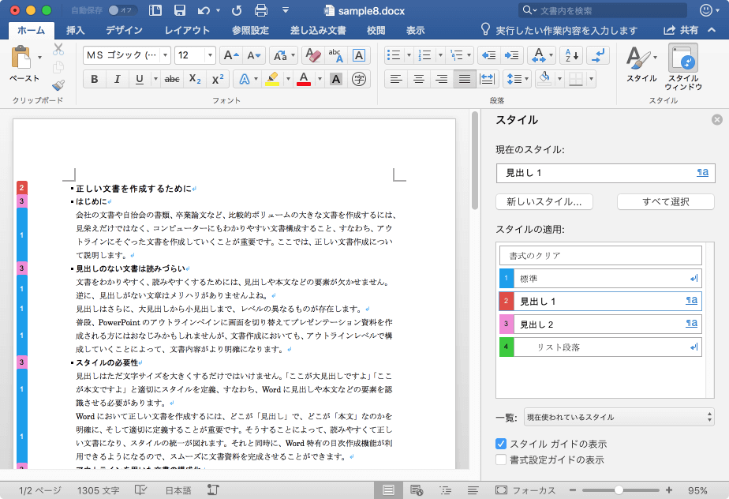Center align the paragraph
The width and height of the screenshot is (729, 499).
[418, 79]
